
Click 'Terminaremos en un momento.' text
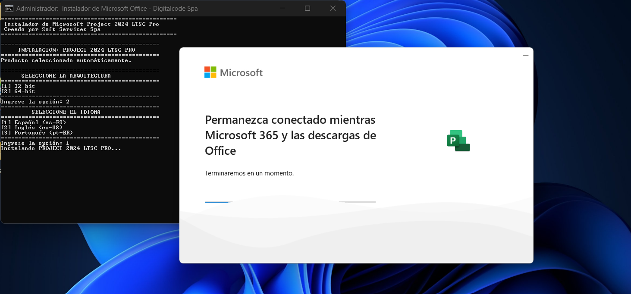pos(249,173)
